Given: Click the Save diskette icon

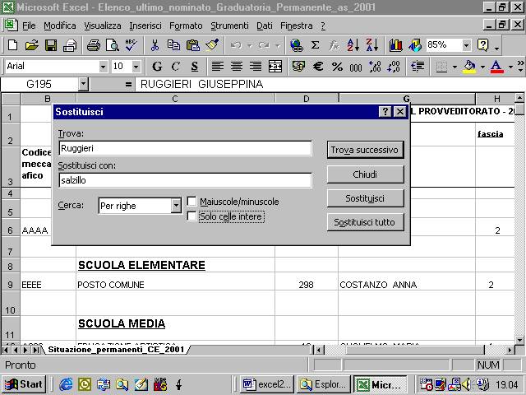Looking at the screenshot, I should pos(51,45).
